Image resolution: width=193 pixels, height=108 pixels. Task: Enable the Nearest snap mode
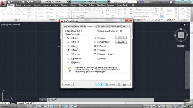(x=98, y=50)
